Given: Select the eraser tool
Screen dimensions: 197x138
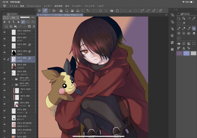Looking at the screenshot, I should click(194, 33).
